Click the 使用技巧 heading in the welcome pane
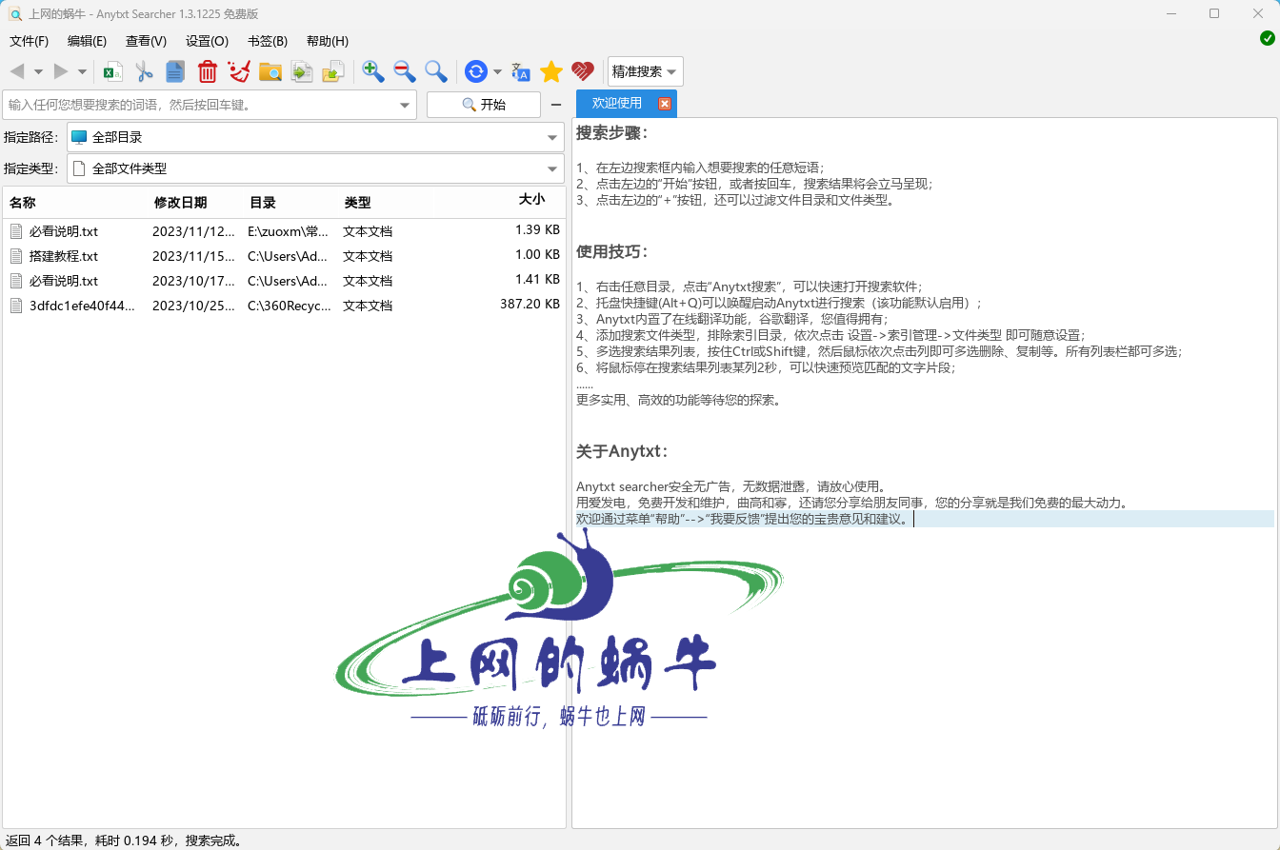Screen dimensions: 1280x850 pyautogui.click(x=611, y=251)
